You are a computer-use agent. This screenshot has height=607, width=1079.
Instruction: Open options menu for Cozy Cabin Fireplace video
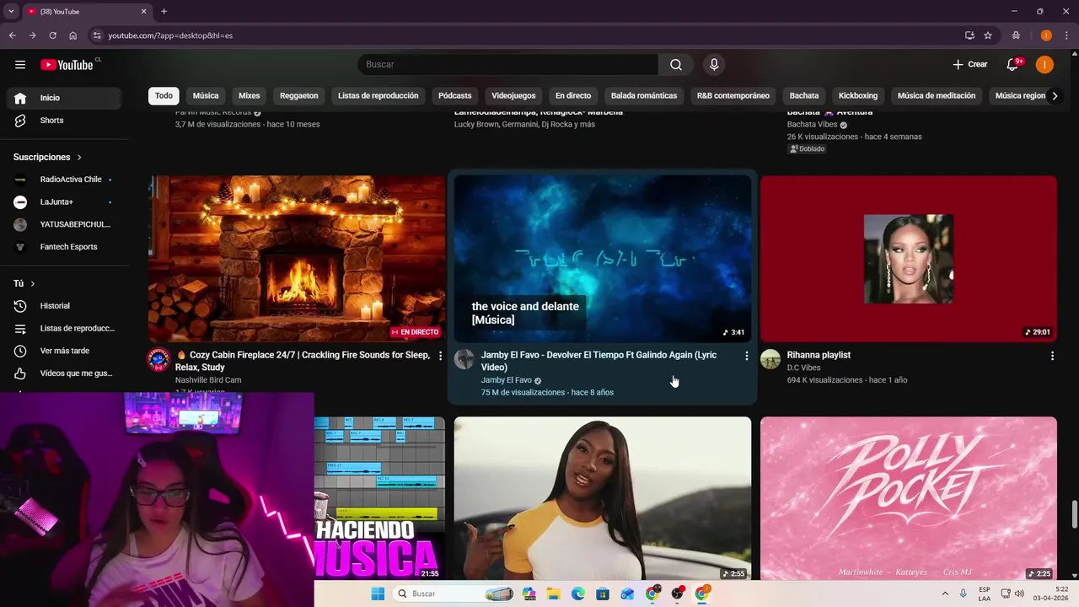440,357
